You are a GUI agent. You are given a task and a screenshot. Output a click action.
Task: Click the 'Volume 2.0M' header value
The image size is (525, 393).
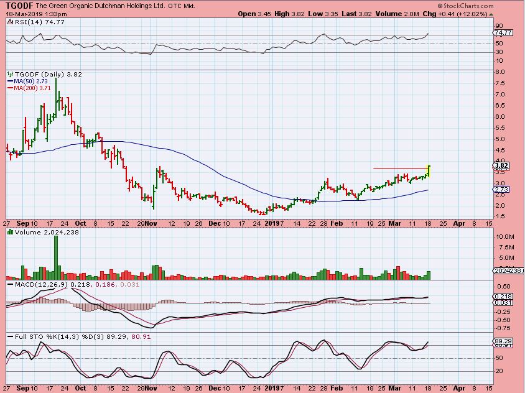point(397,14)
